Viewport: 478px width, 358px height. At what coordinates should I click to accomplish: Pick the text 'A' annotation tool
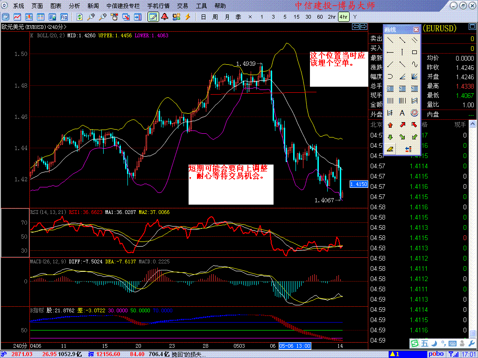pos(402,113)
